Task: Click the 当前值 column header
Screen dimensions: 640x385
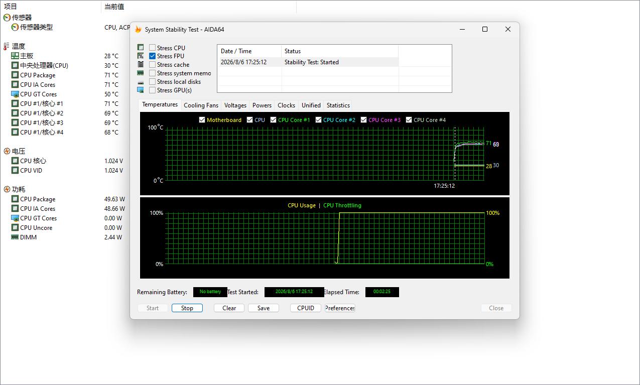Action: 199,7
